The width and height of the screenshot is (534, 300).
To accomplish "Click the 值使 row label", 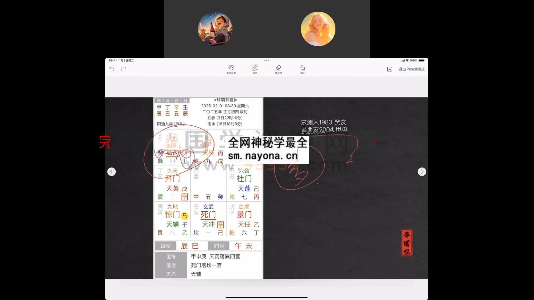I will coord(171,265).
